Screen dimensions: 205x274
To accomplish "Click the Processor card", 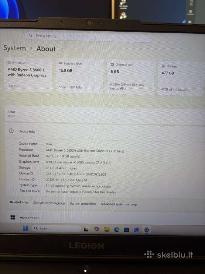I will (28, 75).
